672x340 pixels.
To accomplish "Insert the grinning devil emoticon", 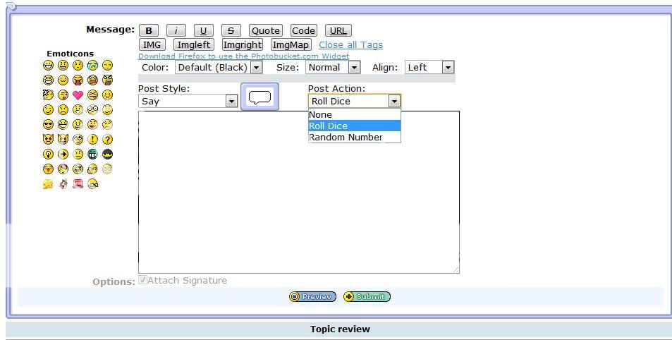I will [x=63, y=140].
